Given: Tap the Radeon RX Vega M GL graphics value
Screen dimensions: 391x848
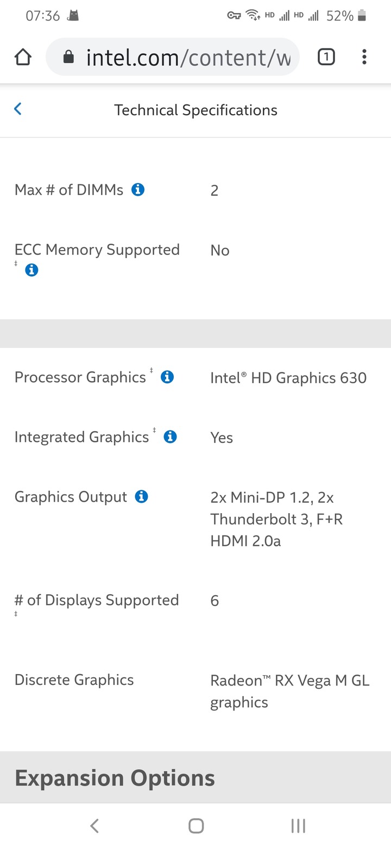Looking at the screenshot, I should (x=290, y=691).
